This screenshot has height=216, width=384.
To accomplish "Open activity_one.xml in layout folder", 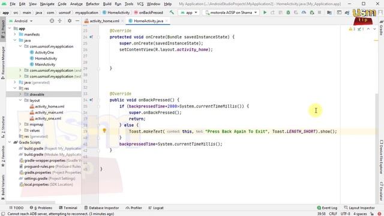I will pos(48,119).
